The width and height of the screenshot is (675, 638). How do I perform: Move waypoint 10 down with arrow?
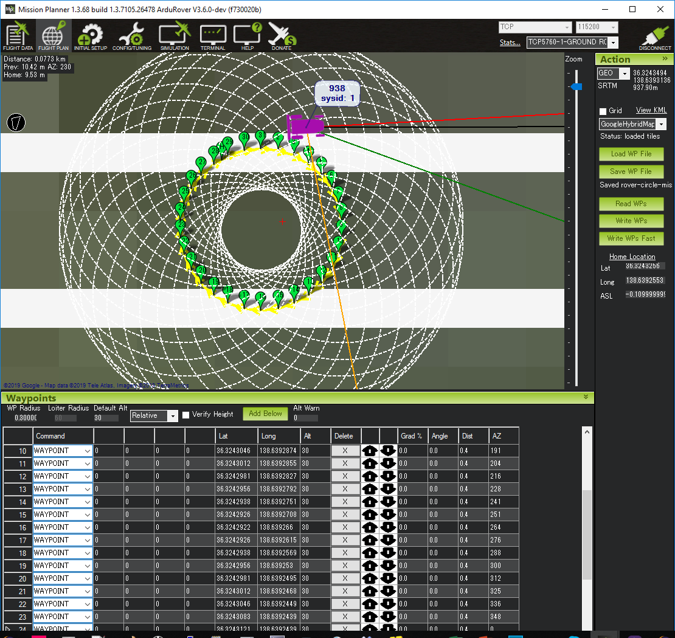(388, 451)
